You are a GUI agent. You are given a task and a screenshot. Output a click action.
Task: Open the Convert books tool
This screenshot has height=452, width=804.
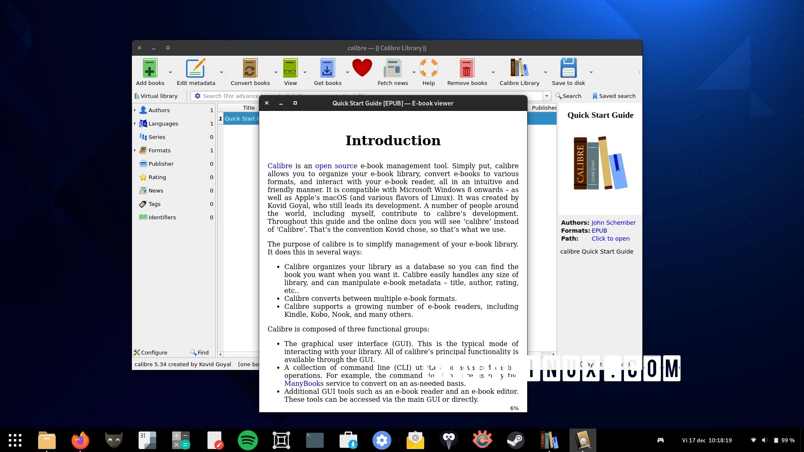click(250, 71)
